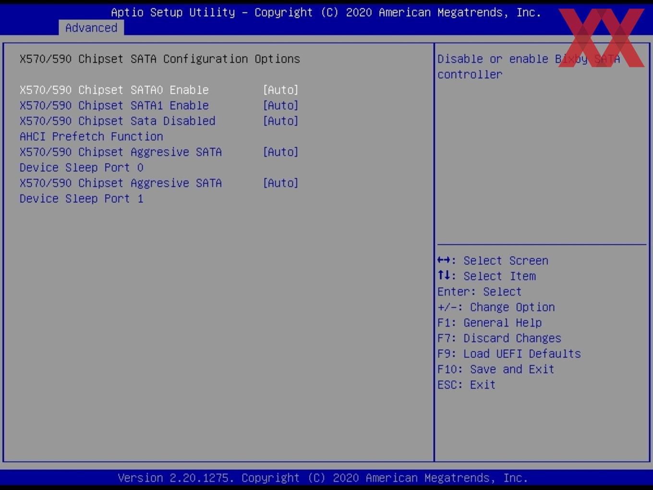
Task: Change the SATA1 Enable [Auto] value
Action: point(281,105)
